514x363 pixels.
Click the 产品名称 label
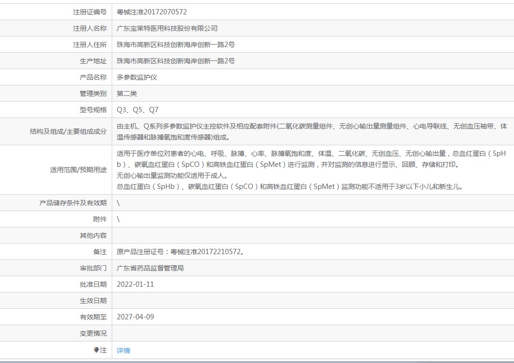93,77
